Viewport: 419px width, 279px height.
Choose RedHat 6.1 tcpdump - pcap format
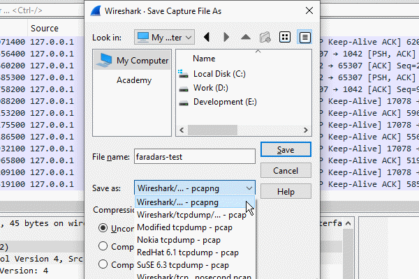pyautogui.click(x=195, y=252)
